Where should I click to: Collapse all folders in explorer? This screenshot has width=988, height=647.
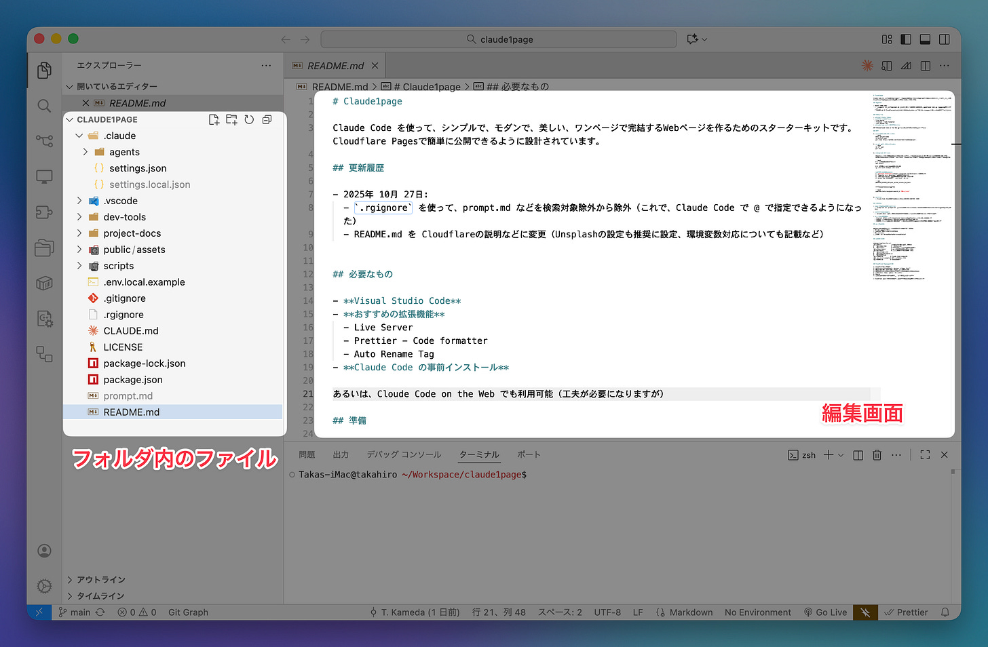pos(267,119)
